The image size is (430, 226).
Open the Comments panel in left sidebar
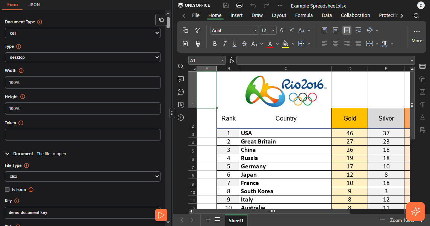[181, 79]
